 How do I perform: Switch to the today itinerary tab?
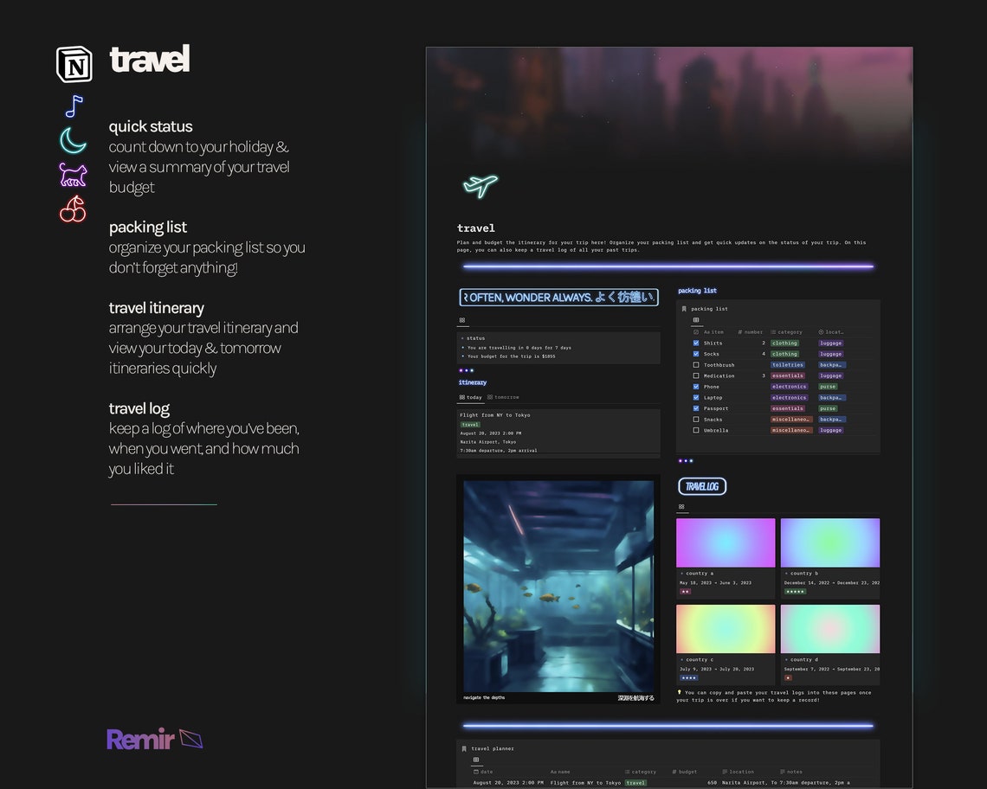pyautogui.click(x=470, y=398)
